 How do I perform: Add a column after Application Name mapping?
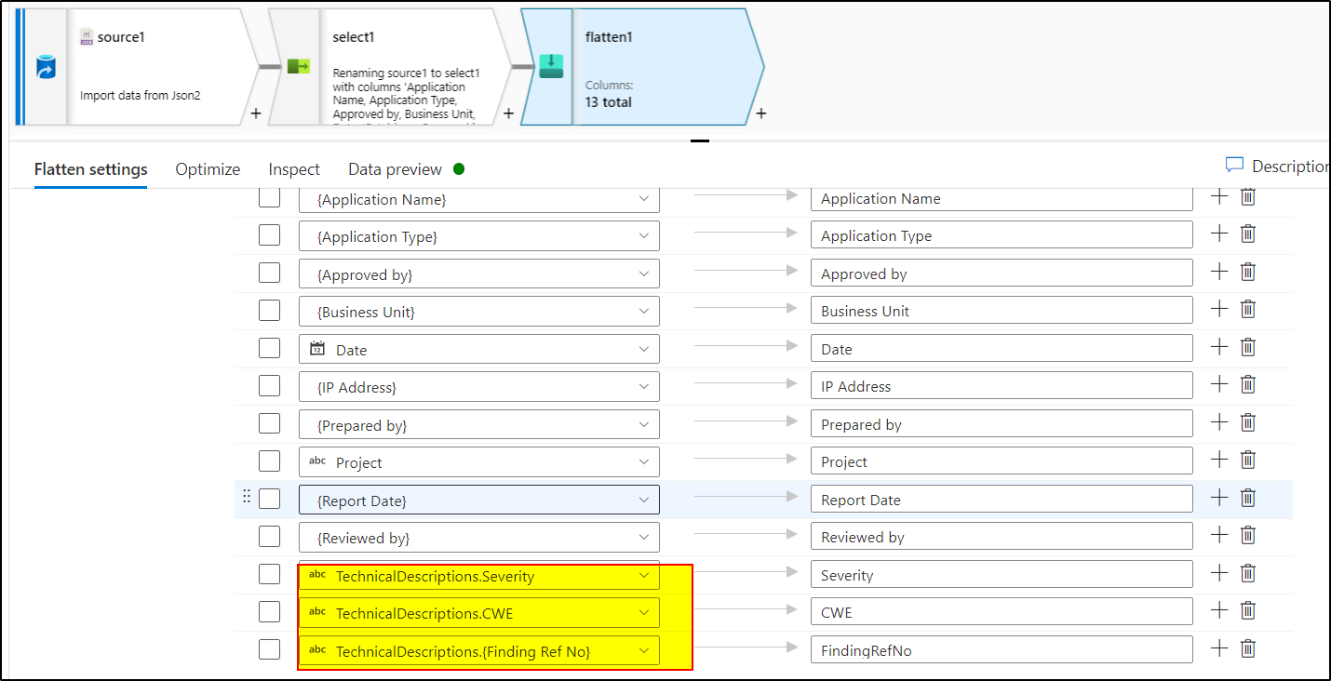click(1219, 196)
